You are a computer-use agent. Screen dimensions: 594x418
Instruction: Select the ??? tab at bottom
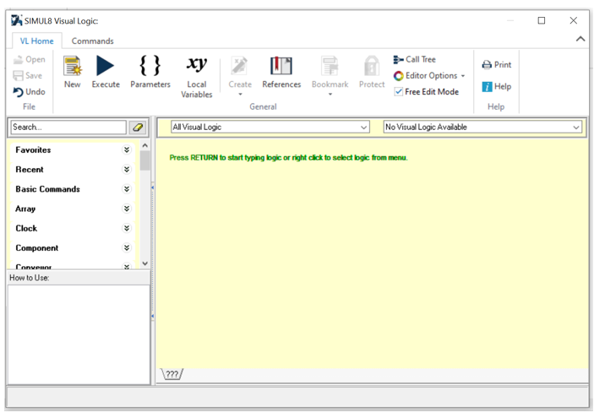pos(172,374)
